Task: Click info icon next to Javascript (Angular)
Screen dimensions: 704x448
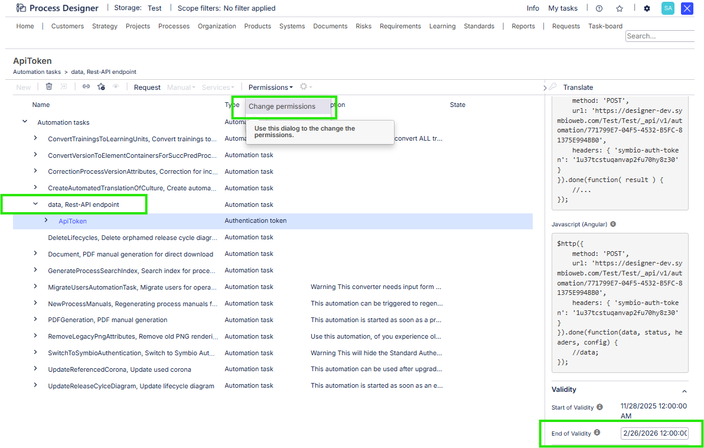Action: (x=613, y=224)
